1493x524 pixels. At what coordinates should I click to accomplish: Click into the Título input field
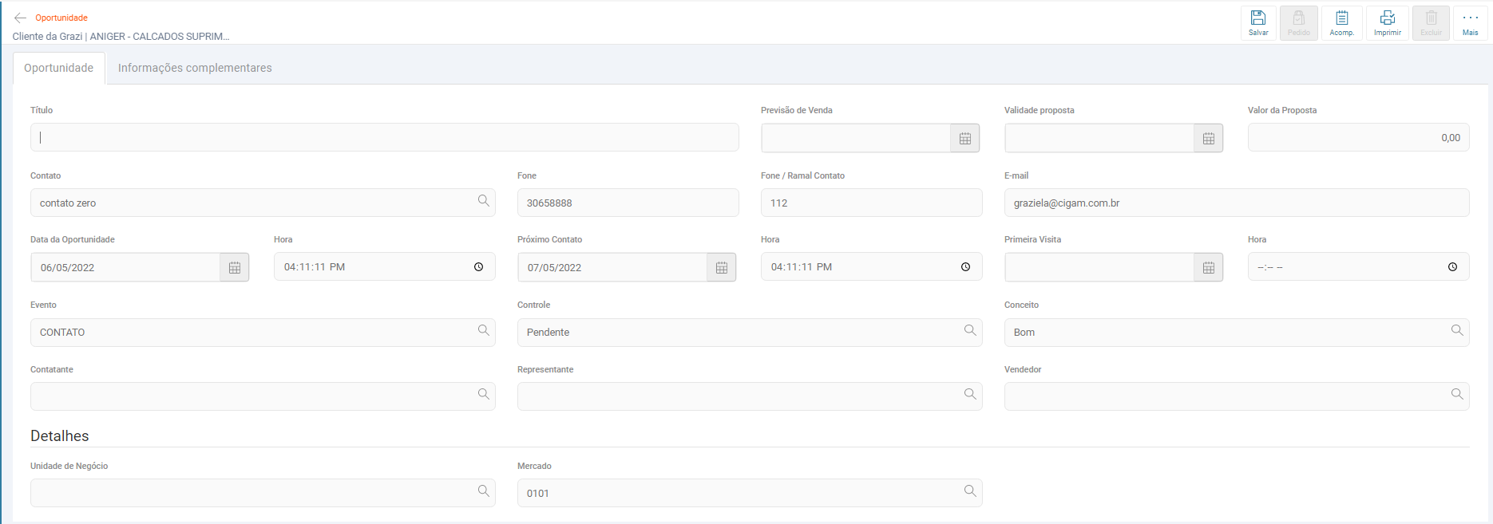(x=384, y=137)
